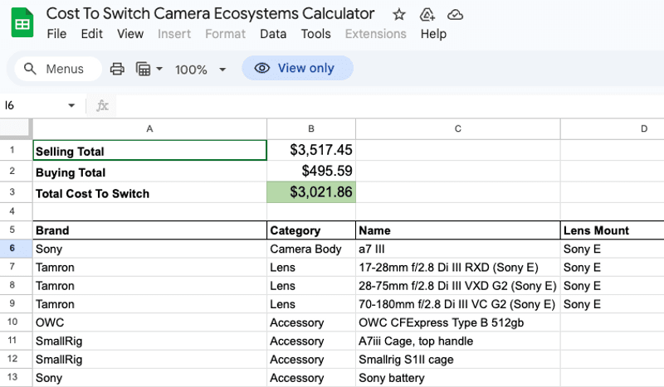Select the OWC brand cell
This screenshot has height=387, width=664.
tap(150, 322)
